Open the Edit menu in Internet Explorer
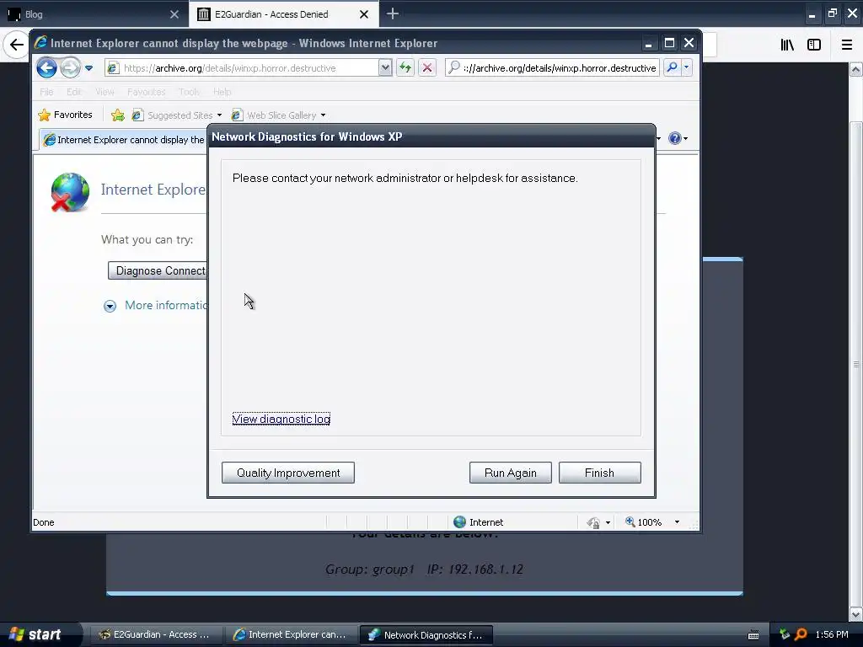 click(x=74, y=92)
